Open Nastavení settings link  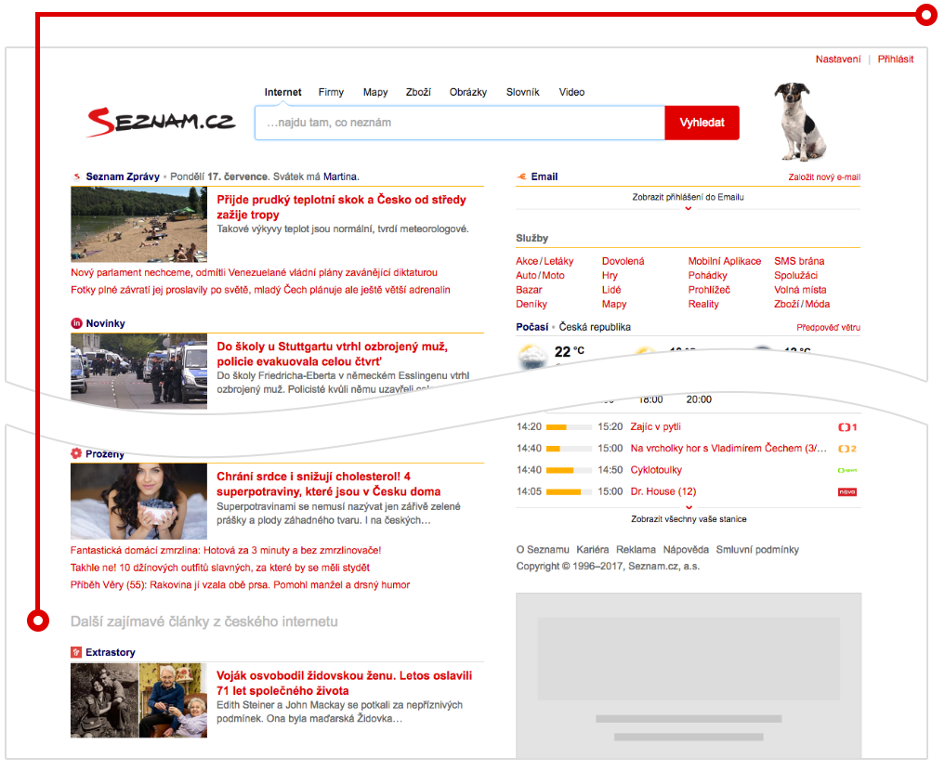(838, 59)
